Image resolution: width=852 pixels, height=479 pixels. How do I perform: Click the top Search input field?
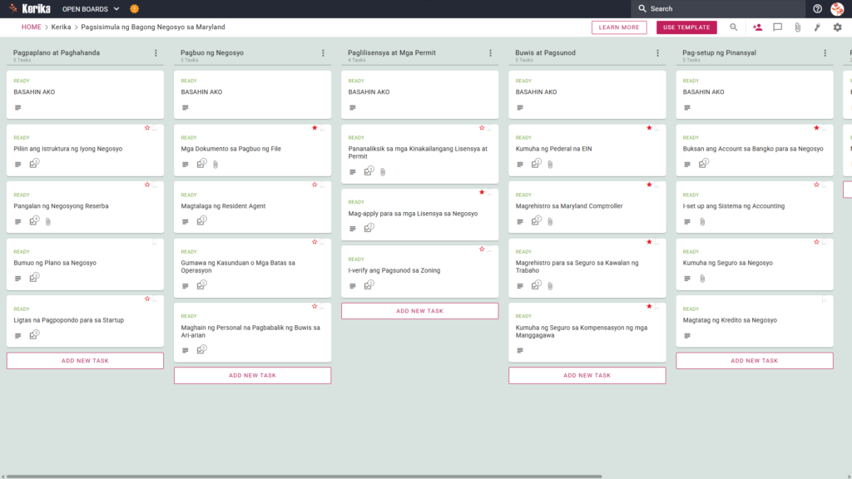[x=718, y=8]
